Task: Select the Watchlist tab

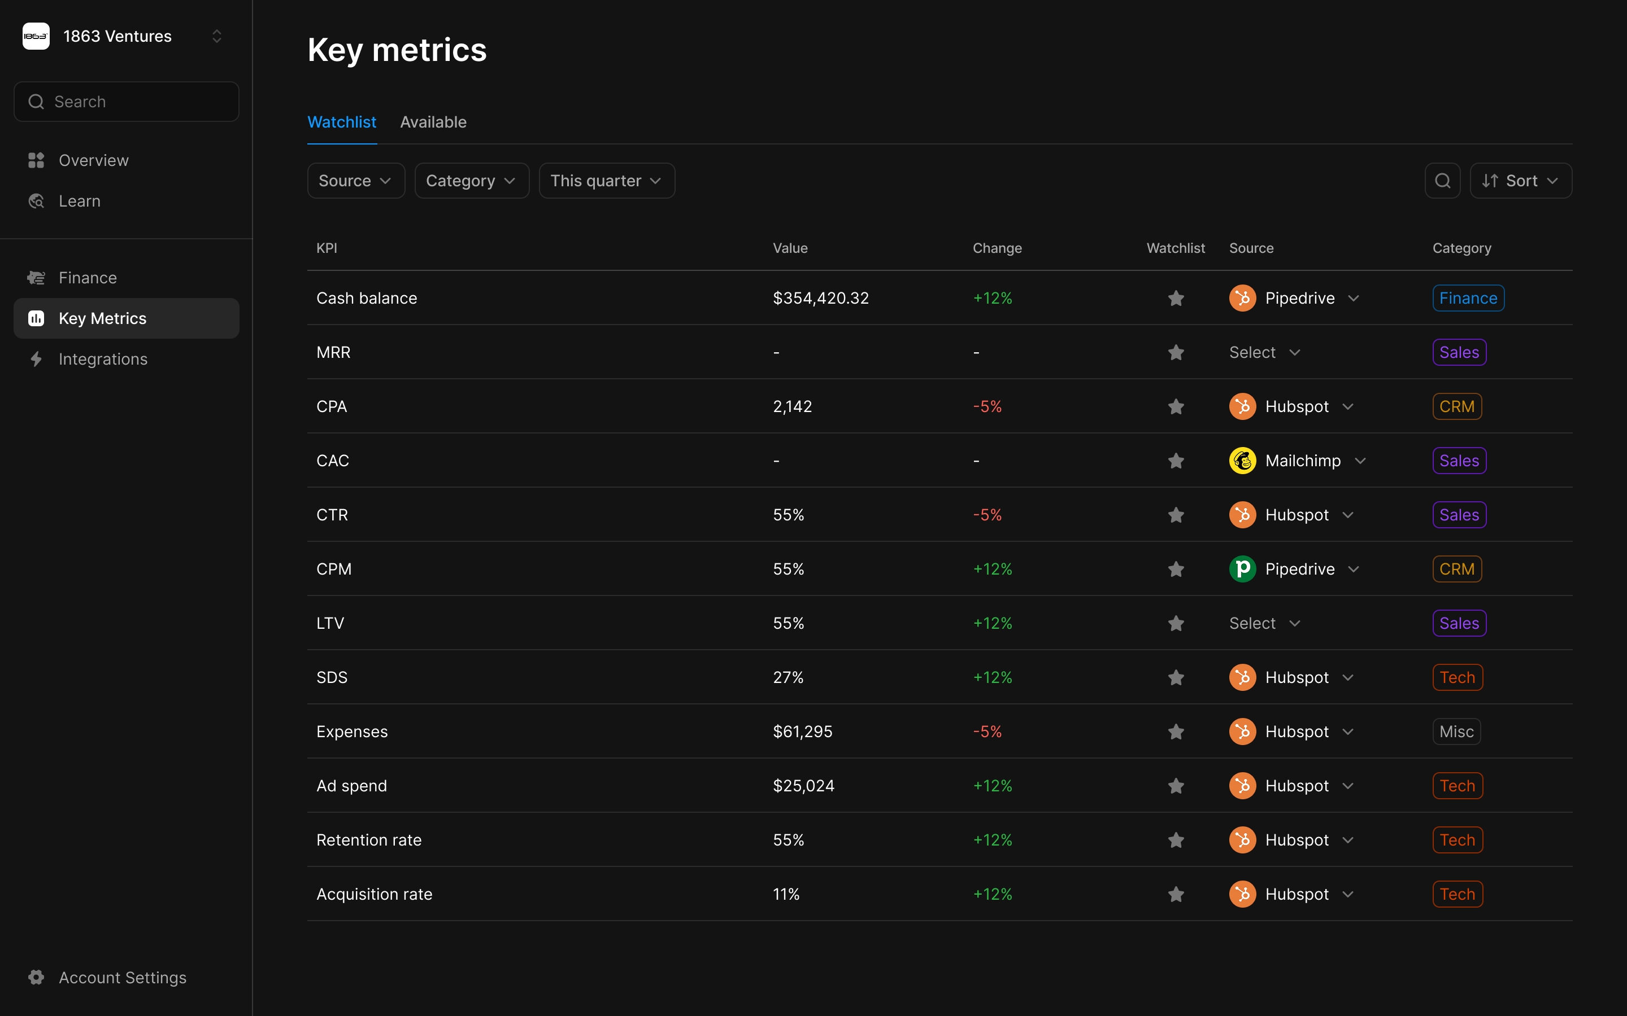Action: click(342, 122)
